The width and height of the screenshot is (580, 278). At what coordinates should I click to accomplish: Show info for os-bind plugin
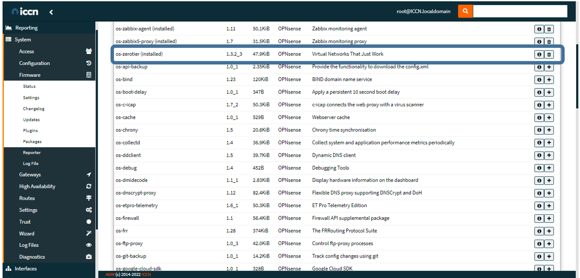click(539, 79)
